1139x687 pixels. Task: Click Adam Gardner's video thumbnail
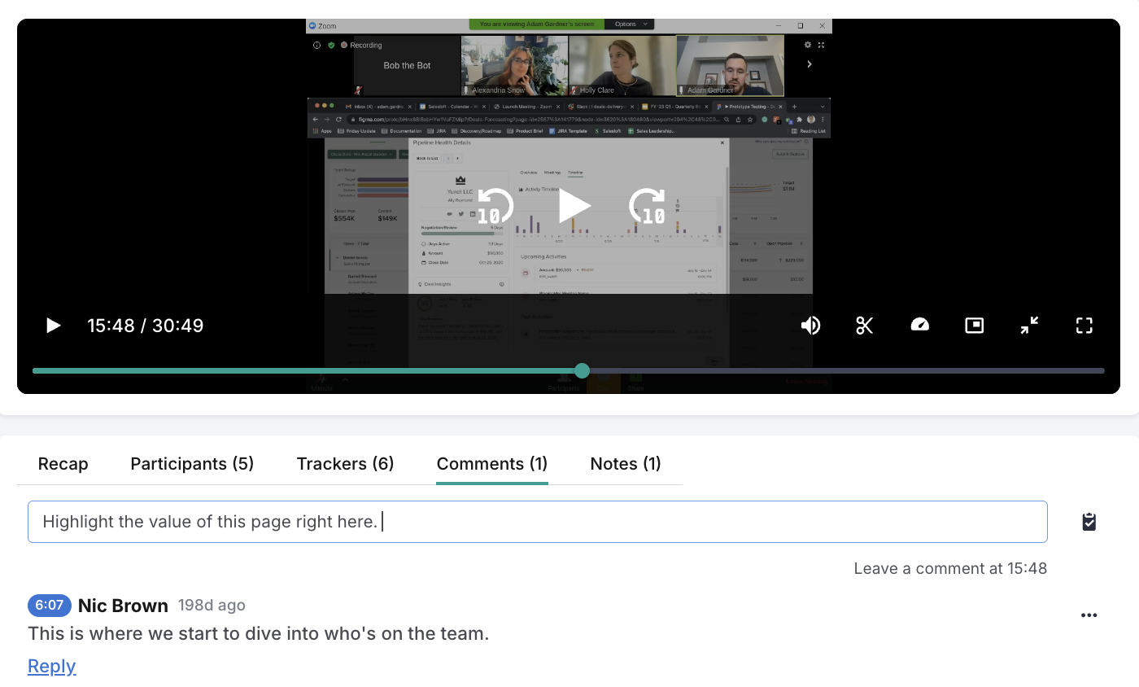point(730,65)
